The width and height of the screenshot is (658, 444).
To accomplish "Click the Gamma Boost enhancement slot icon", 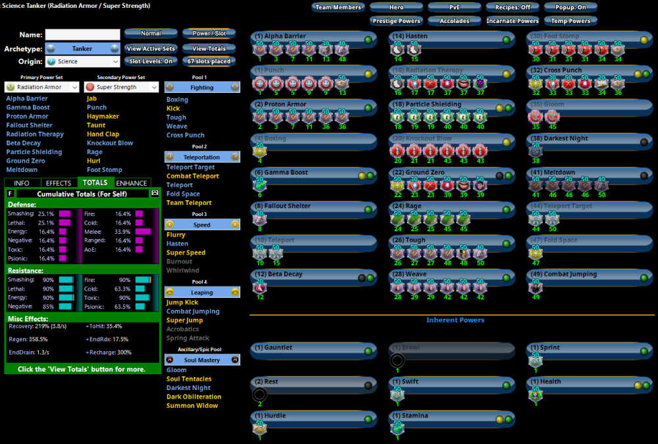I will (259, 186).
